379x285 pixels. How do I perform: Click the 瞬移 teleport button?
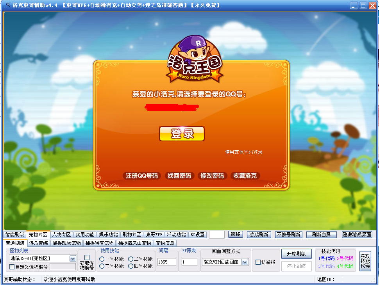tap(236, 234)
